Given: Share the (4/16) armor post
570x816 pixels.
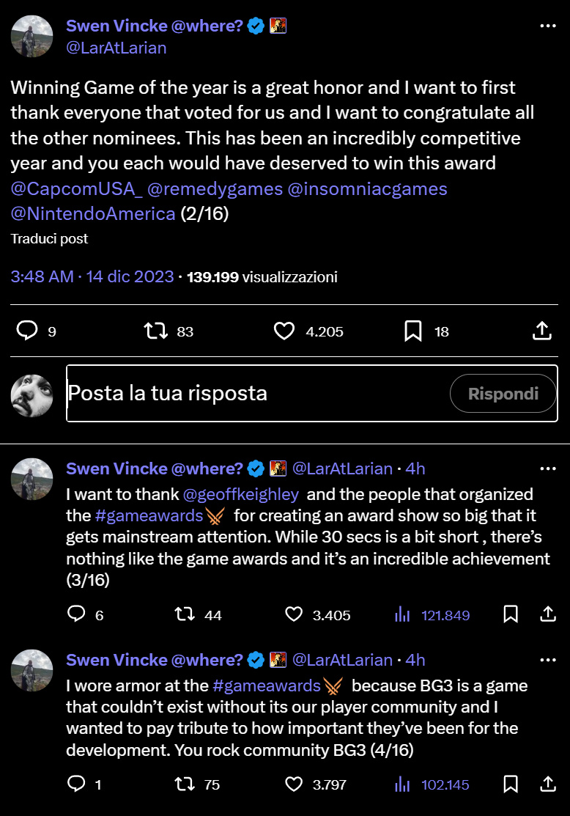Looking at the screenshot, I should click(547, 784).
